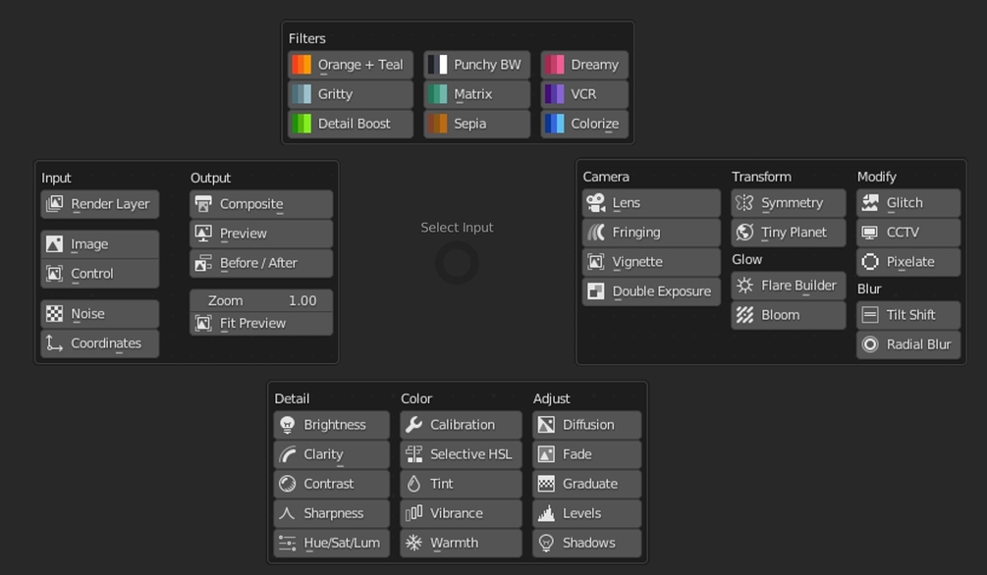The height and width of the screenshot is (575, 987).
Task: Add the Levels adjust node
Action: (586, 513)
